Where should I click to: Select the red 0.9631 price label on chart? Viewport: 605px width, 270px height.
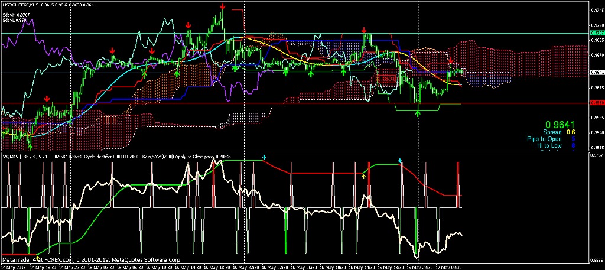(386, 79)
